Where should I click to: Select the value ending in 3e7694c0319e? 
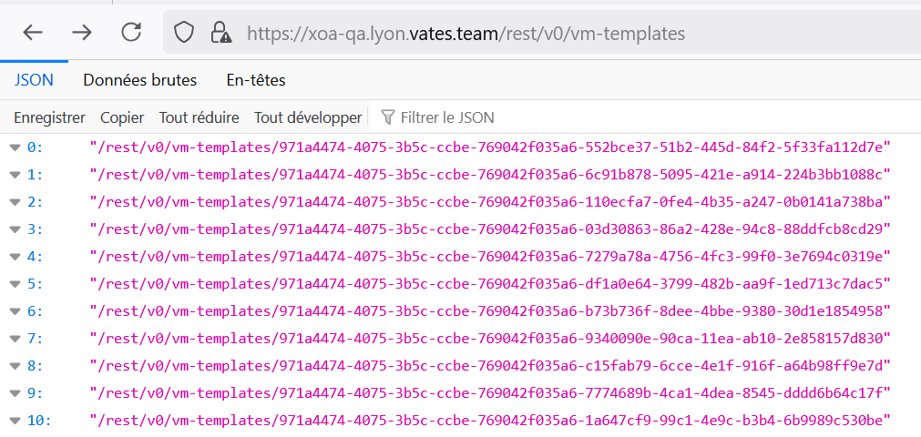(490, 257)
